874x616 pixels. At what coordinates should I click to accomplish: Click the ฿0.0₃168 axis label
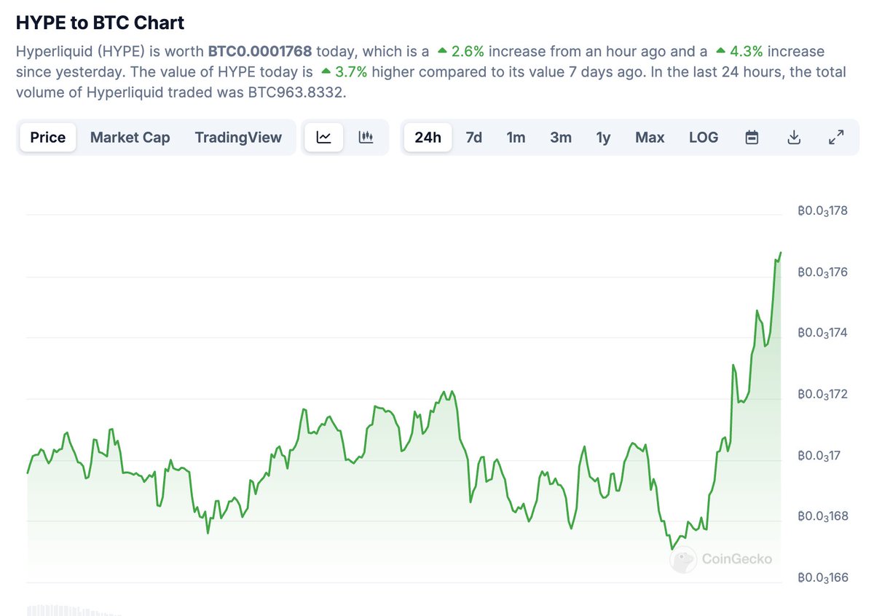point(822,517)
